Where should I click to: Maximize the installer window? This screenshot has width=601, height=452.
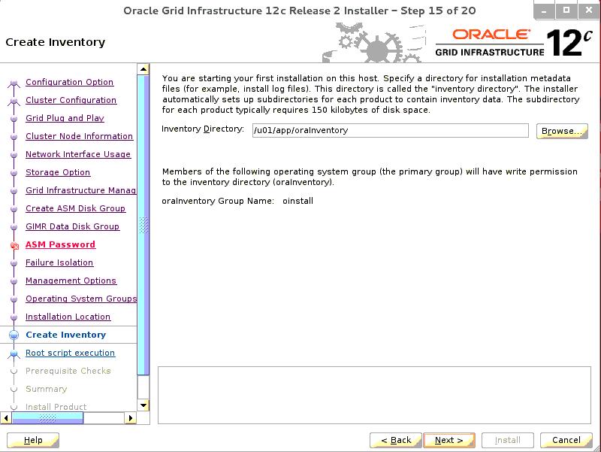point(566,11)
